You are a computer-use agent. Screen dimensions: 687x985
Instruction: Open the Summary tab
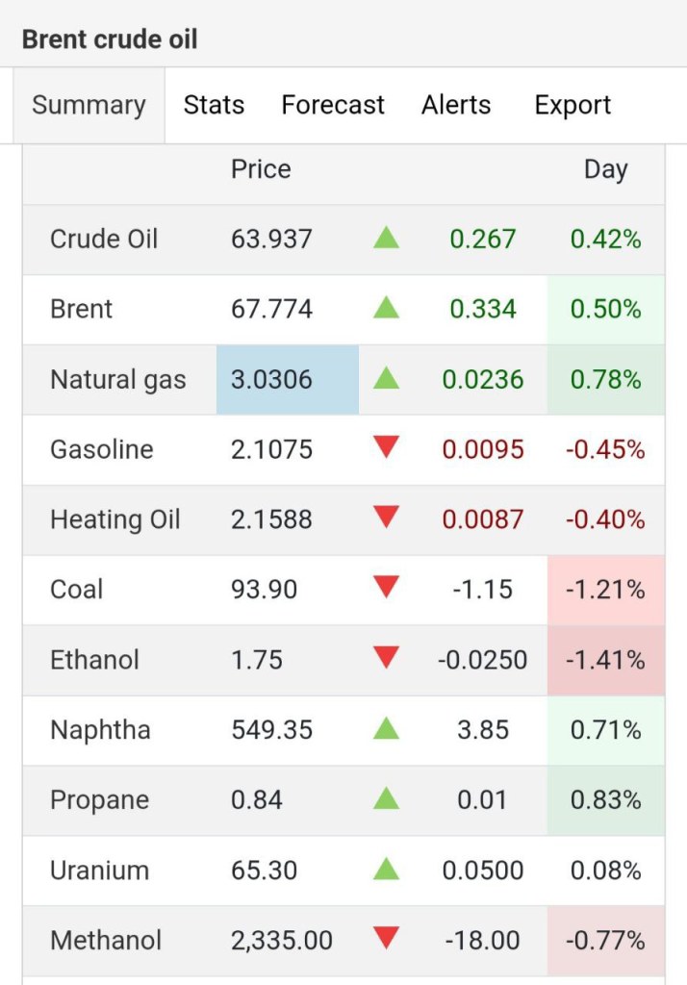pos(89,105)
